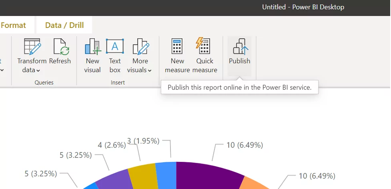This screenshot has width=391, height=189.
Task: Click the Publish tooltip text
Action: pos(240,87)
